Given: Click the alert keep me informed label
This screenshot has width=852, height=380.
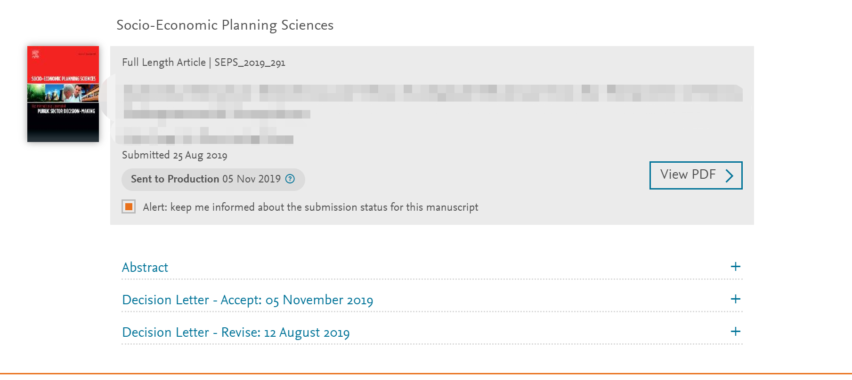Looking at the screenshot, I should pyautogui.click(x=310, y=207).
